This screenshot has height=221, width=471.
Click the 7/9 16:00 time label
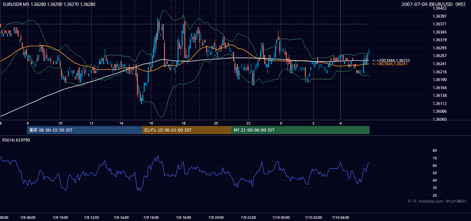pyautogui.click(x=151, y=218)
